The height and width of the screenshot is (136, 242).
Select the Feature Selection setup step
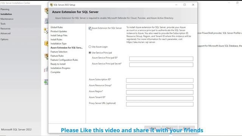(59, 52)
